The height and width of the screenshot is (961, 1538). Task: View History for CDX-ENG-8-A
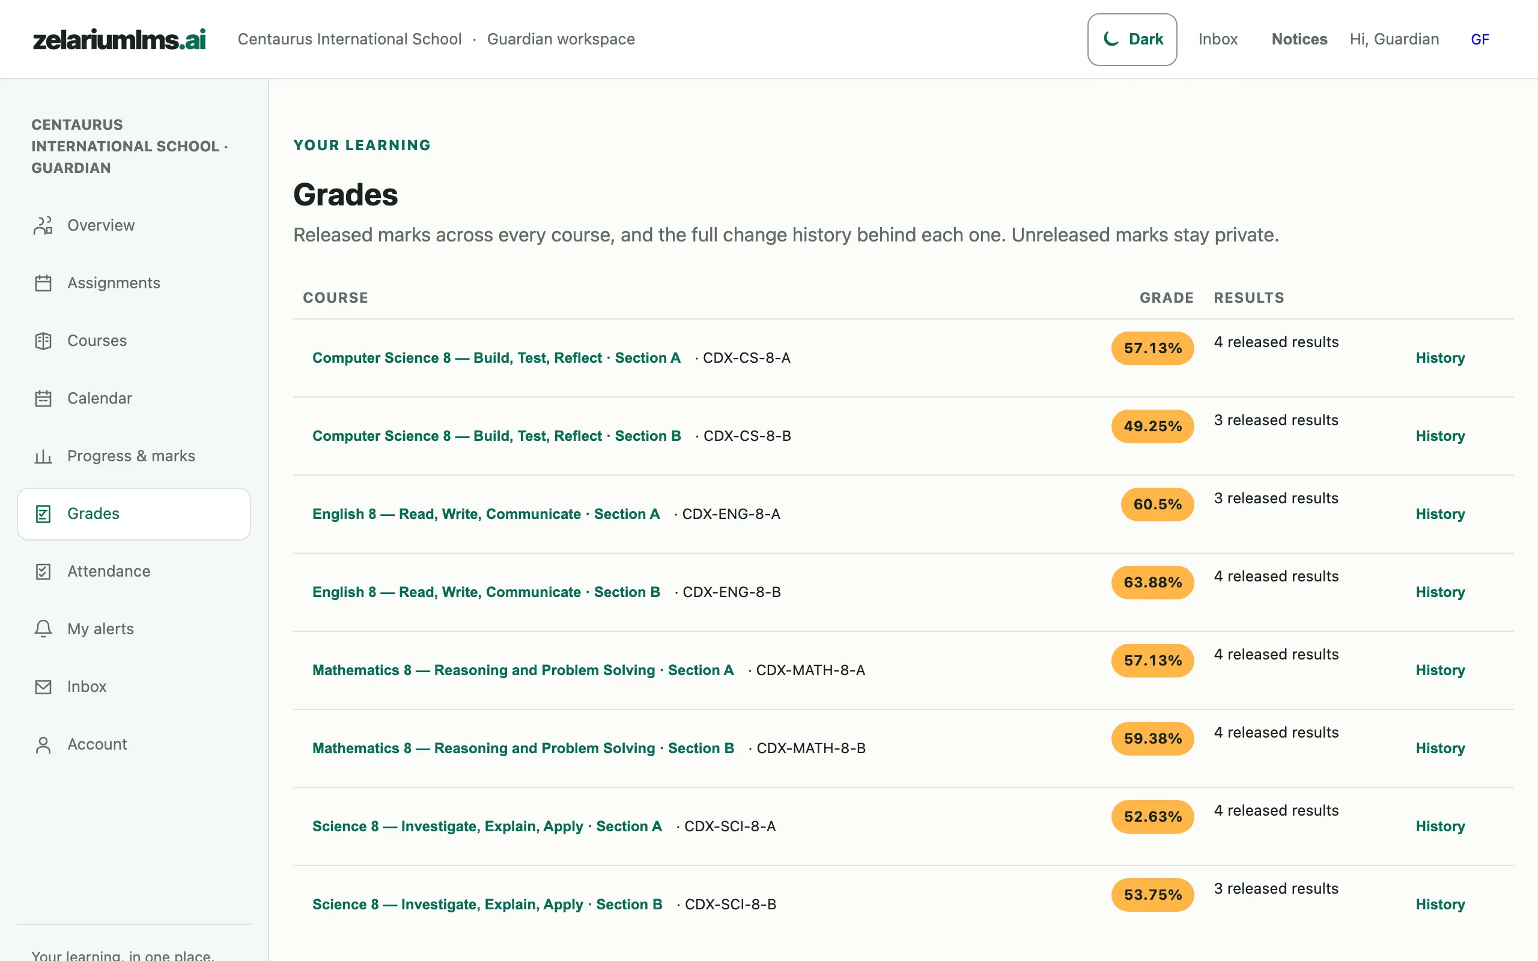tap(1440, 514)
